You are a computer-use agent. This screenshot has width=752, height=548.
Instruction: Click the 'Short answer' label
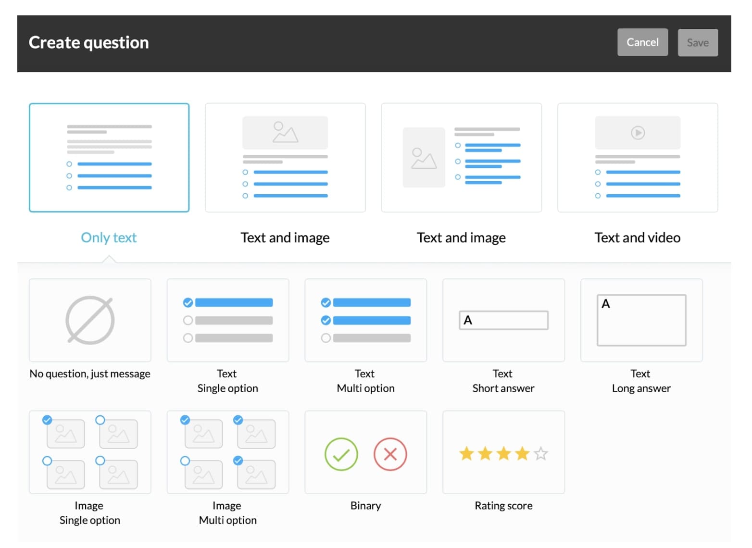click(x=503, y=388)
